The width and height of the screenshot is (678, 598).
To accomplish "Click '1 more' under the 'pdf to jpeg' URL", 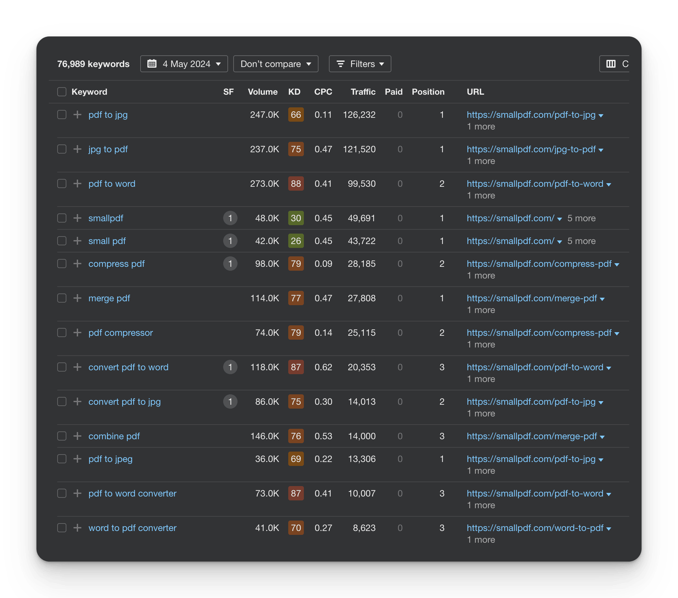I will [481, 471].
